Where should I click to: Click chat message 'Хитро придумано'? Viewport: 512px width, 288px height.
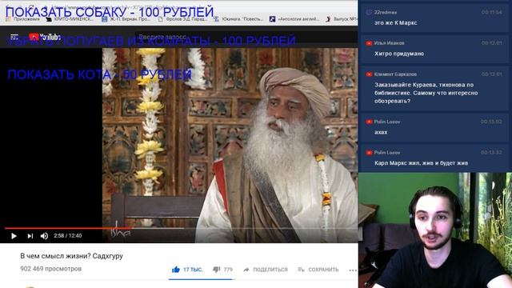399,54
